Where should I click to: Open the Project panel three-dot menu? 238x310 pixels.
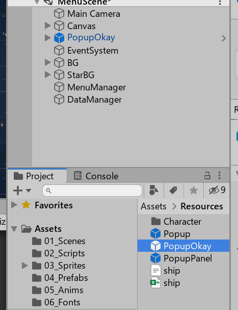pos(220,175)
